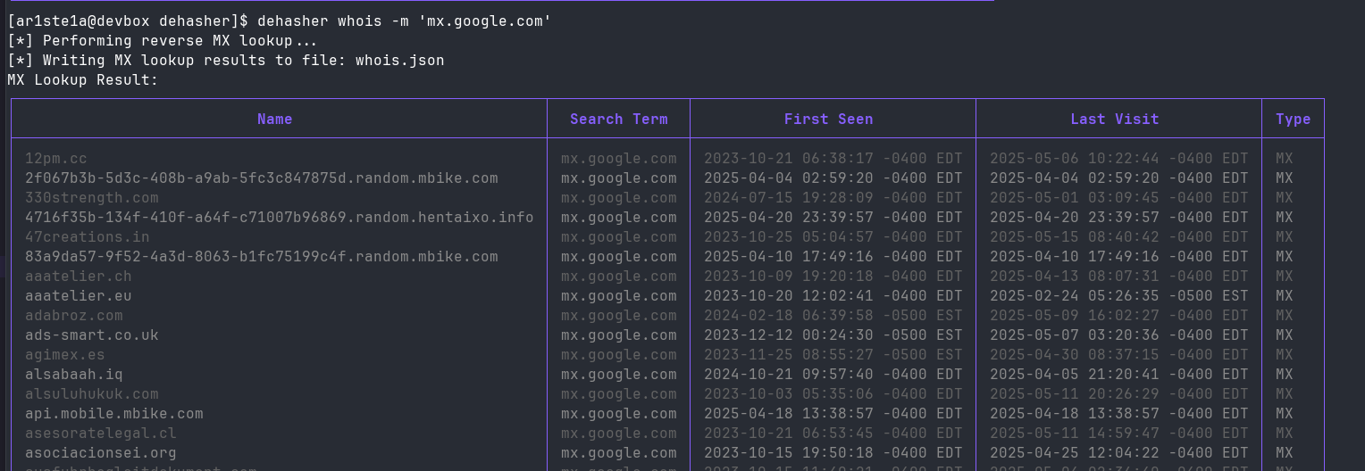The height and width of the screenshot is (471, 1365).
Task: Click first seen 2024-10-21 09:57:40 timestamp
Action: click(x=833, y=375)
